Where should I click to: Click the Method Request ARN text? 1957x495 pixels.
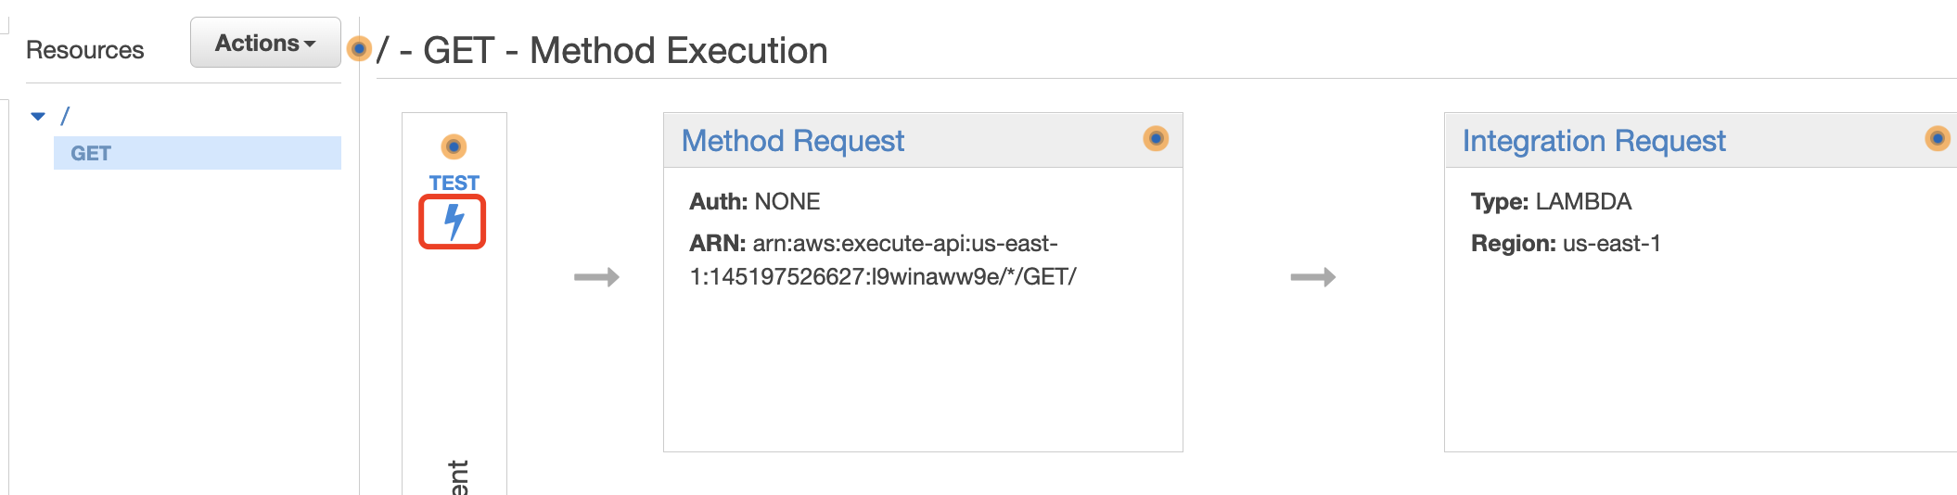coord(883,260)
